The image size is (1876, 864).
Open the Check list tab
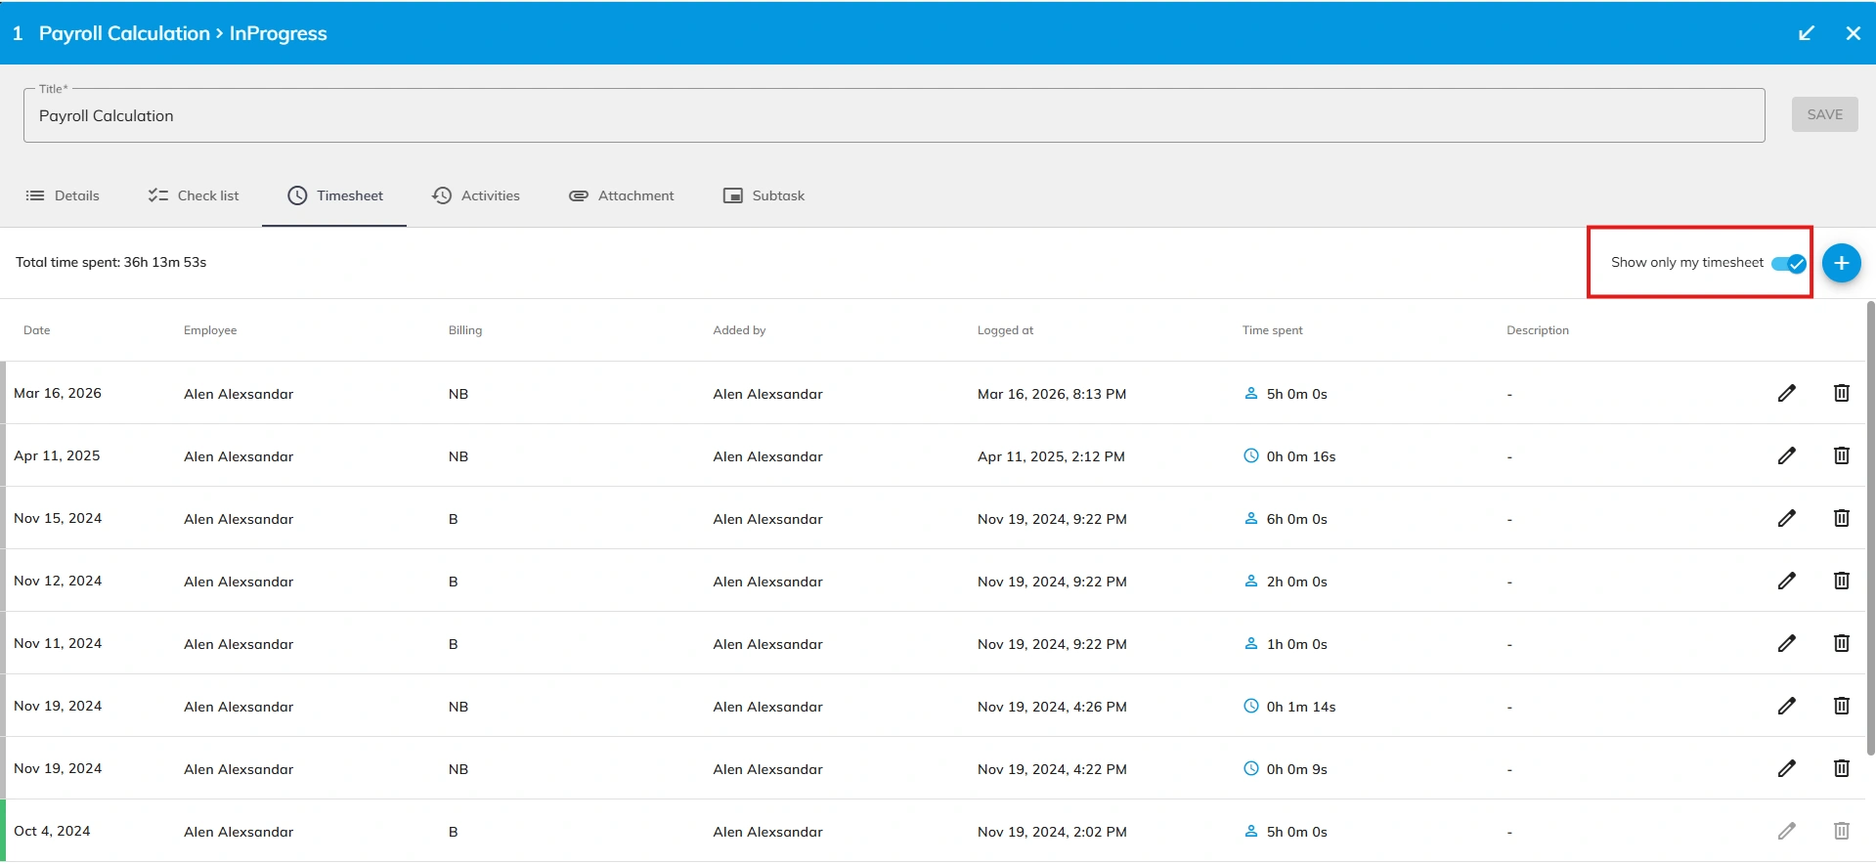[x=194, y=196]
